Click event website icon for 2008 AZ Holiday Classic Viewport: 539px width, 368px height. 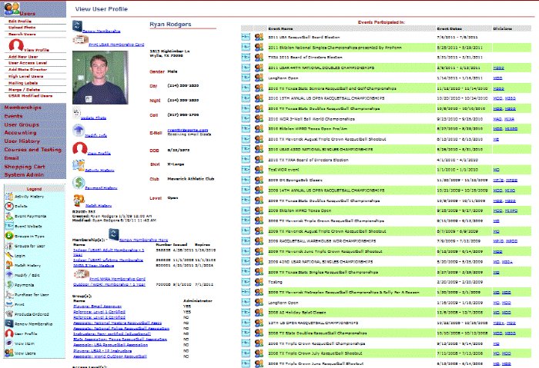pyautogui.click(x=246, y=312)
